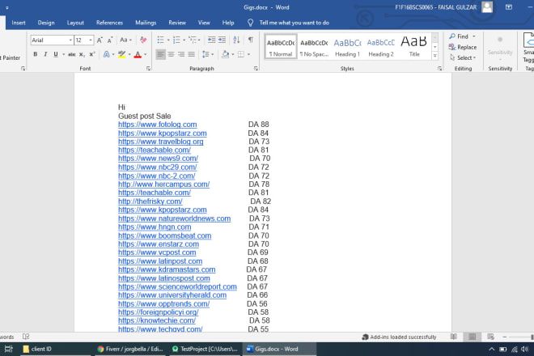Click the Borders icon
The height and width of the screenshot is (356, 534).
(241, 54)
